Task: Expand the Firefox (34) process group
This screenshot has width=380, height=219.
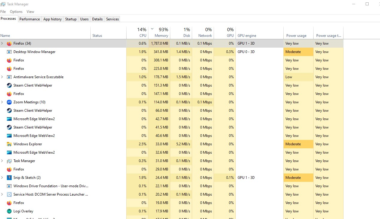Action: (2, 43)
